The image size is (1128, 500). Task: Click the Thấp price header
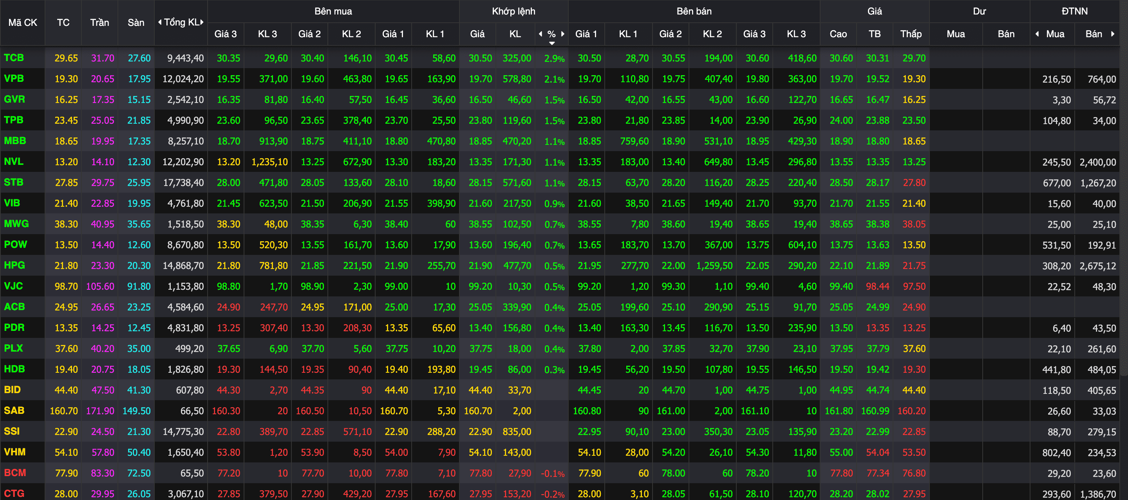point(911,34)
